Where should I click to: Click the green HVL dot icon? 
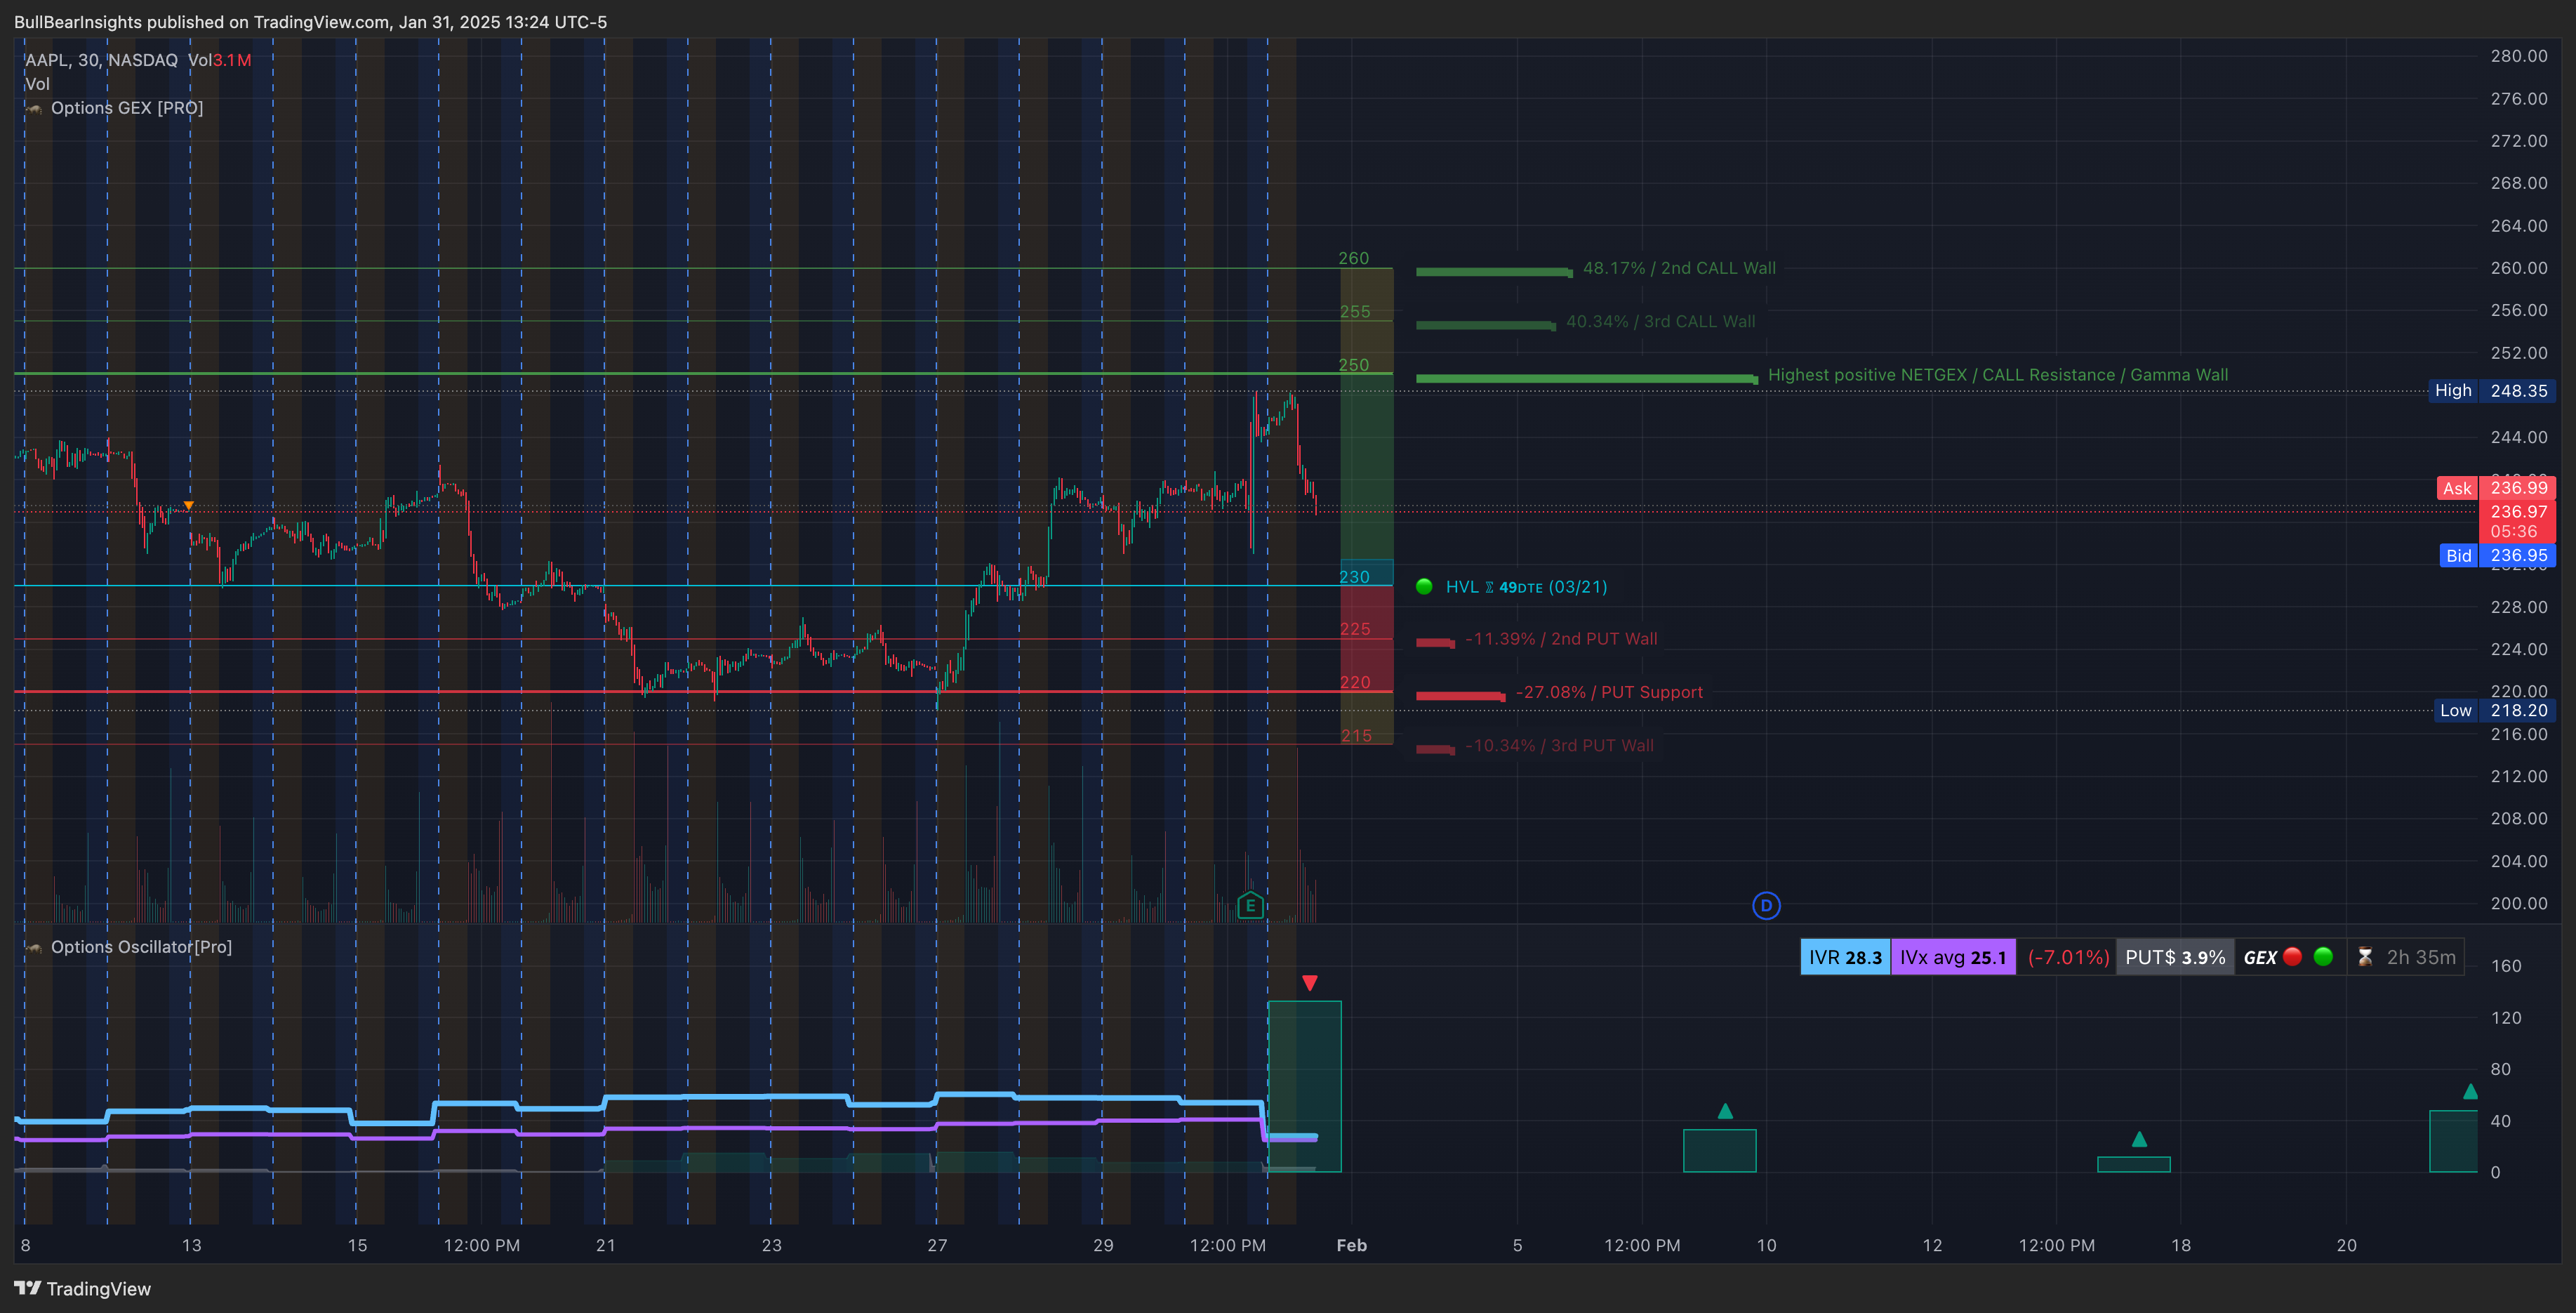(1424, 586)
